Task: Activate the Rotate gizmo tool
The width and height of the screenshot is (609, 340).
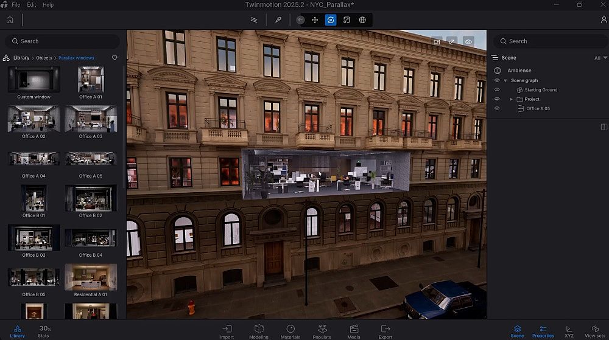Action: coord(331,20)
